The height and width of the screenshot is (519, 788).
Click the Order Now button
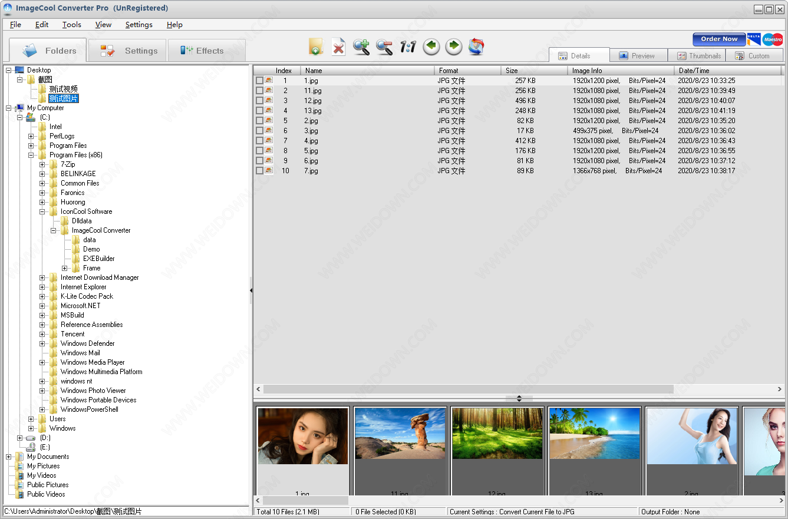[719, 39]
